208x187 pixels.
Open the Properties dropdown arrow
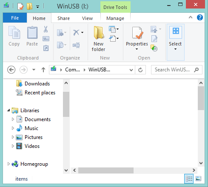point(137,49)
